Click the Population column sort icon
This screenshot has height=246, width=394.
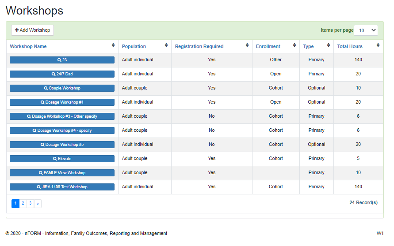166,45
